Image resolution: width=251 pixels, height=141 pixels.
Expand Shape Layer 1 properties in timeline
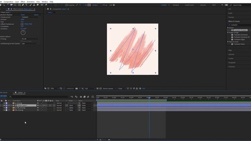click(x=4, y=105)
